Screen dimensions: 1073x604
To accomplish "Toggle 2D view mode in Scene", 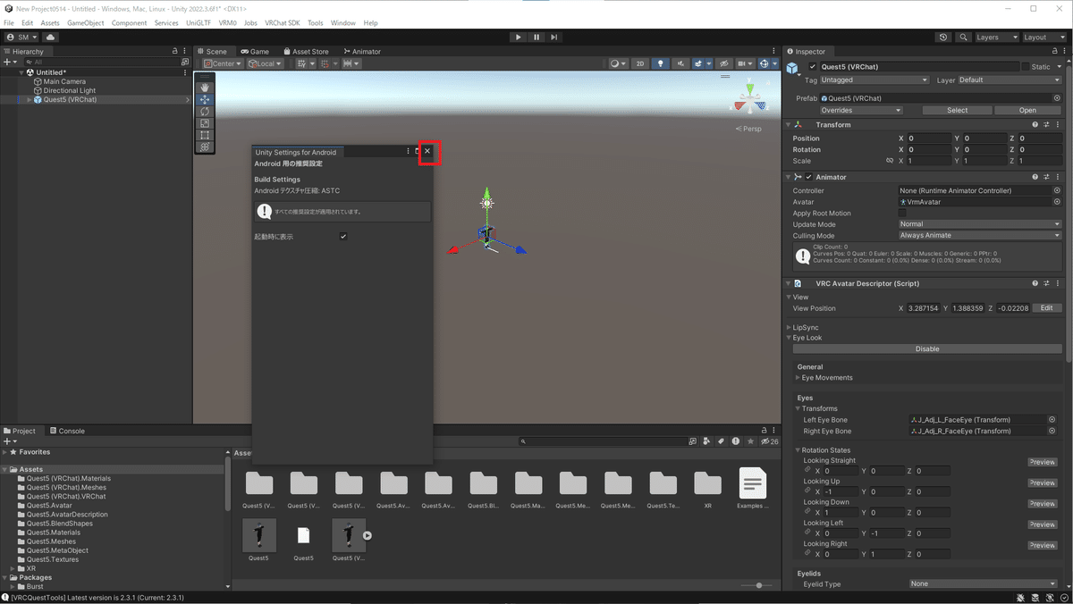I will coord(640,63).
